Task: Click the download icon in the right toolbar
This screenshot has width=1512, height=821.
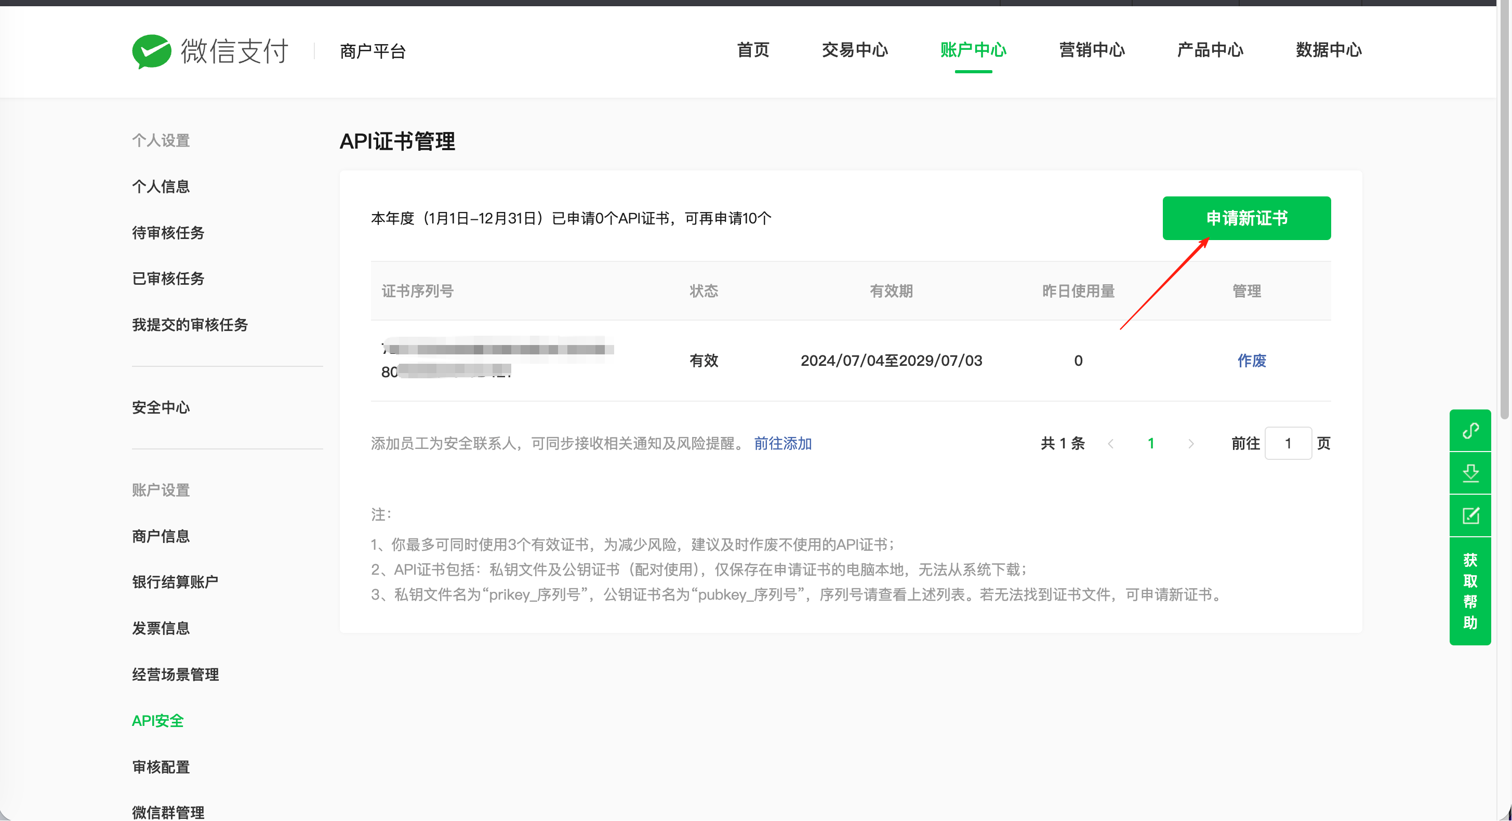Action: [1470, 473]
